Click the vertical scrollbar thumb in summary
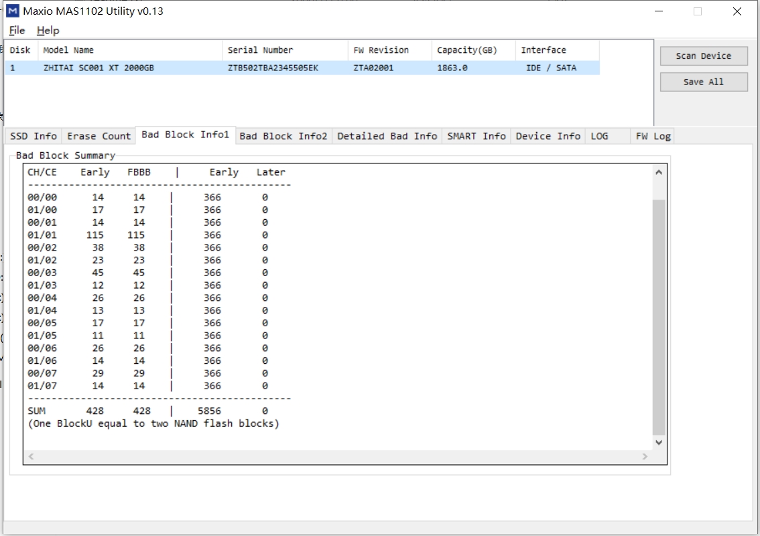Screen dimensions: 760x536 659,317
